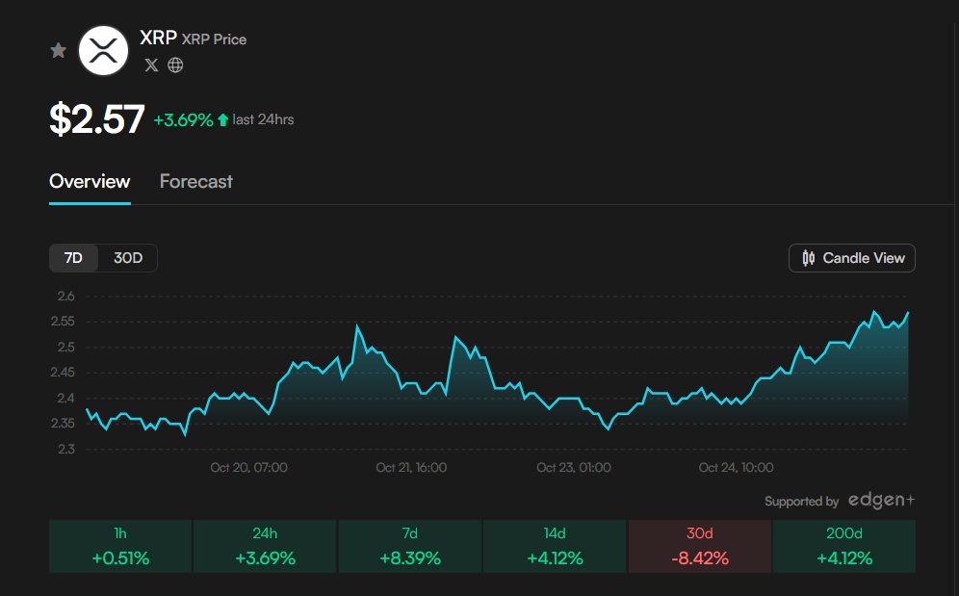Click the favorite star icon next to XRP
The width and height of the screenshot is (959, 596).
pos(58,50)
